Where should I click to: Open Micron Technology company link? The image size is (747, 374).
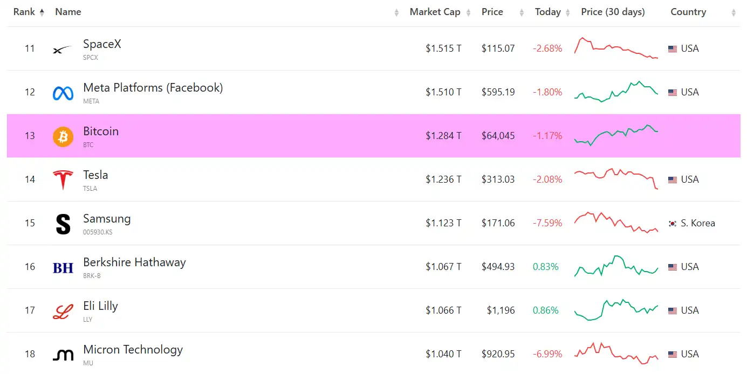click(133, 350)
